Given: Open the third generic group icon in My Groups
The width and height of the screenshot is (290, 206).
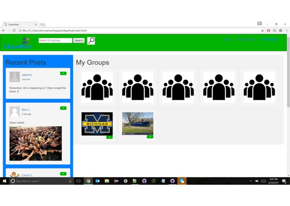Looking at the screenshot, I should (x=178, y=87).
